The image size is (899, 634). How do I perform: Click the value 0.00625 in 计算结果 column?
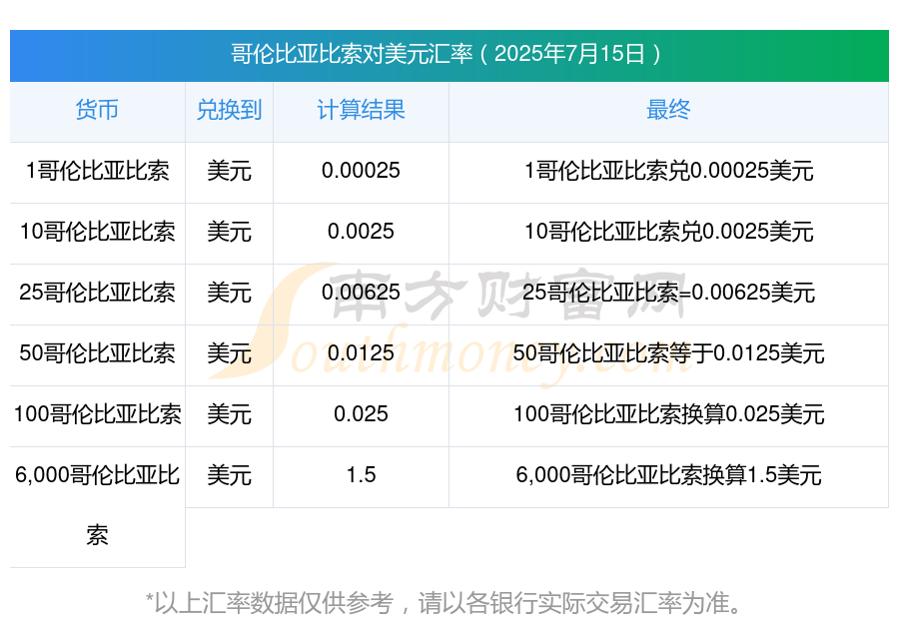coord(362,293)
